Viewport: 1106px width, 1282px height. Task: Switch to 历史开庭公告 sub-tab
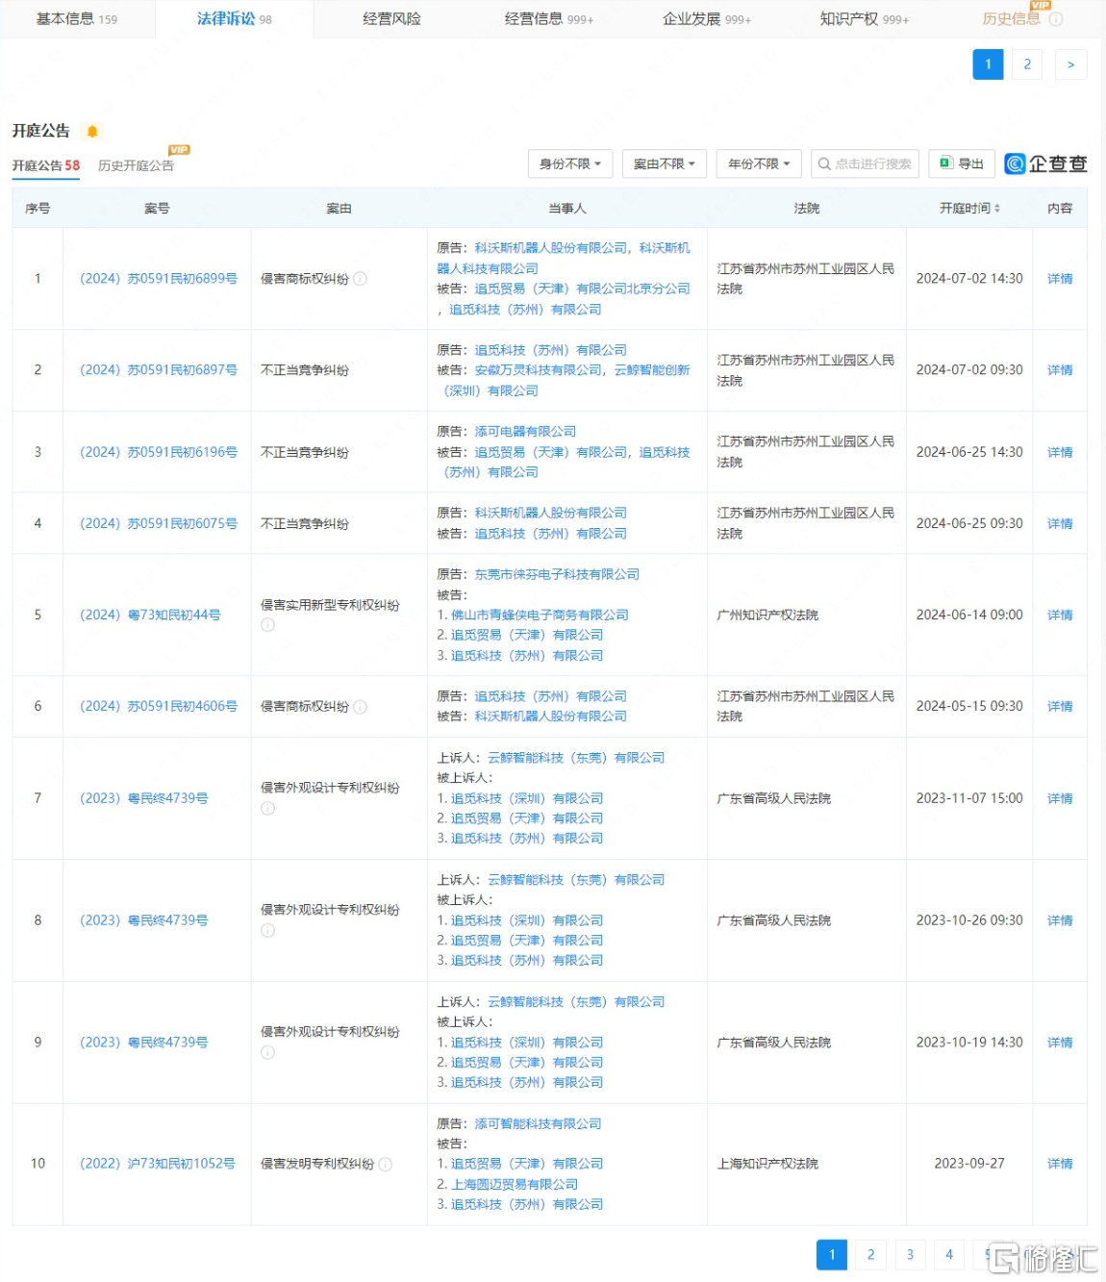click(x=137, y=165)
